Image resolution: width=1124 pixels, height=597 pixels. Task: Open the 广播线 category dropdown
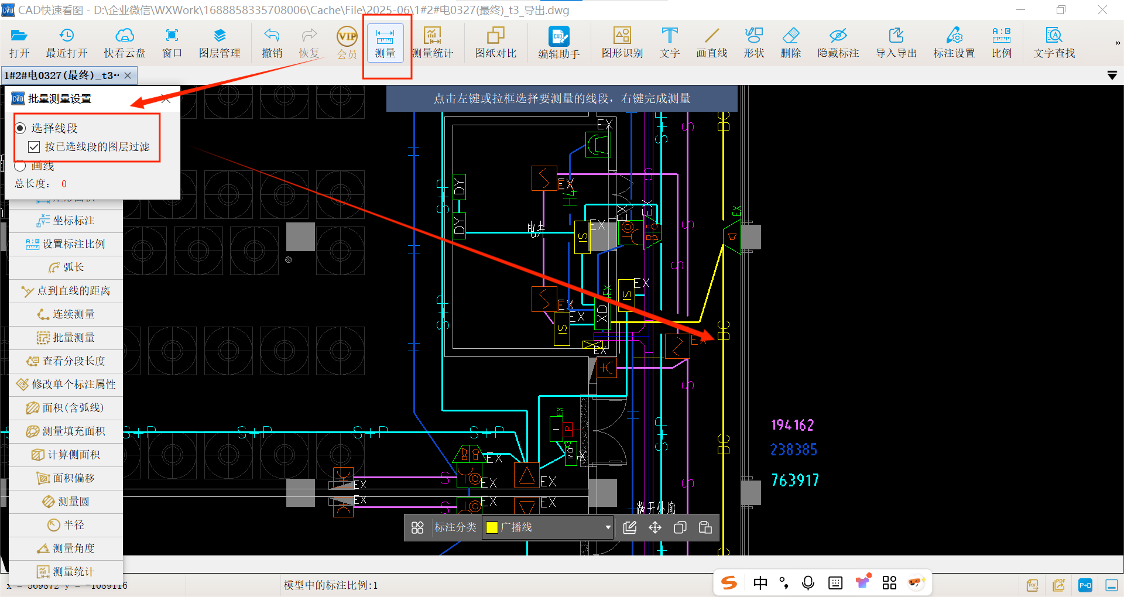click(548, 528)
